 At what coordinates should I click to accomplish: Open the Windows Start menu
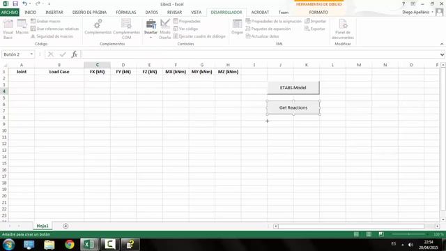(x=8, y=245)
